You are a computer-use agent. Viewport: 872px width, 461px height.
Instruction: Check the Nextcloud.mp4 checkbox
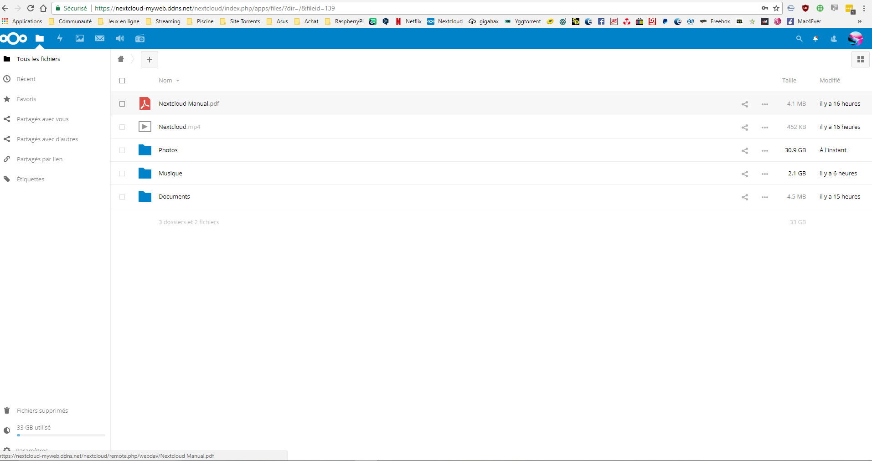pyautogui.click(x=122, y=127)
